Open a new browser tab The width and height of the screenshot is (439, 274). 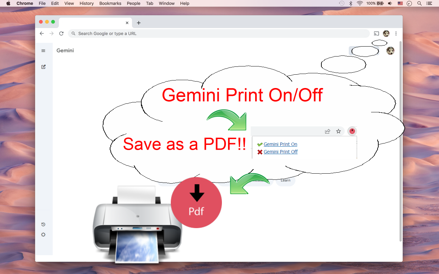139,23
